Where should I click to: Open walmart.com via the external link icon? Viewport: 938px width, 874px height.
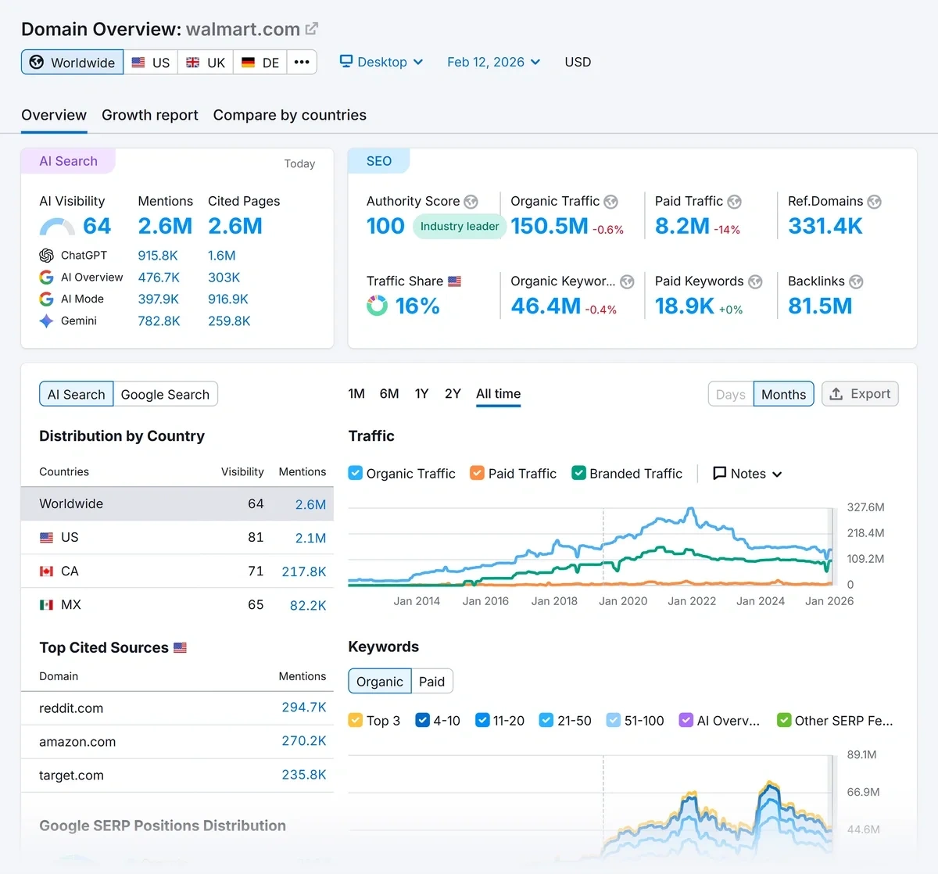(x=312, y=27)
